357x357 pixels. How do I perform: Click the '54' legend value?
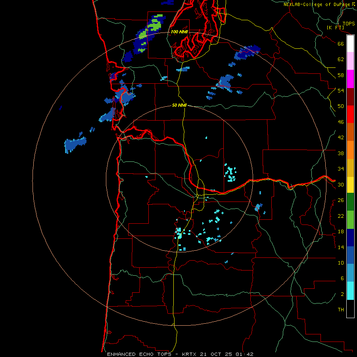point(341,90)
